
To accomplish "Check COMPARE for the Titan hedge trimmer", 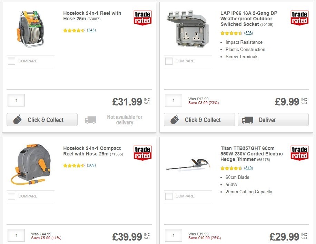I will click(168, 196).
